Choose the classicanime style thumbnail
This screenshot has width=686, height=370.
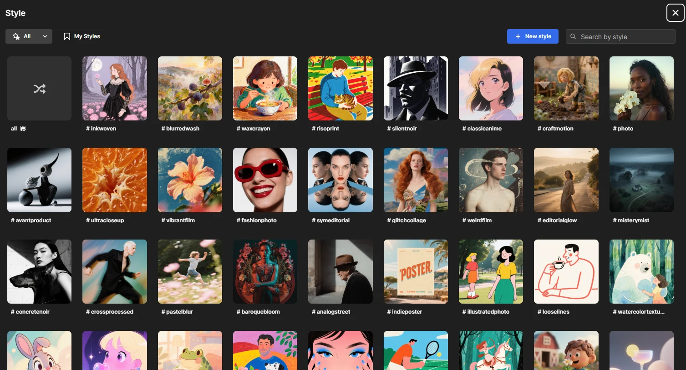click(491, 88)
